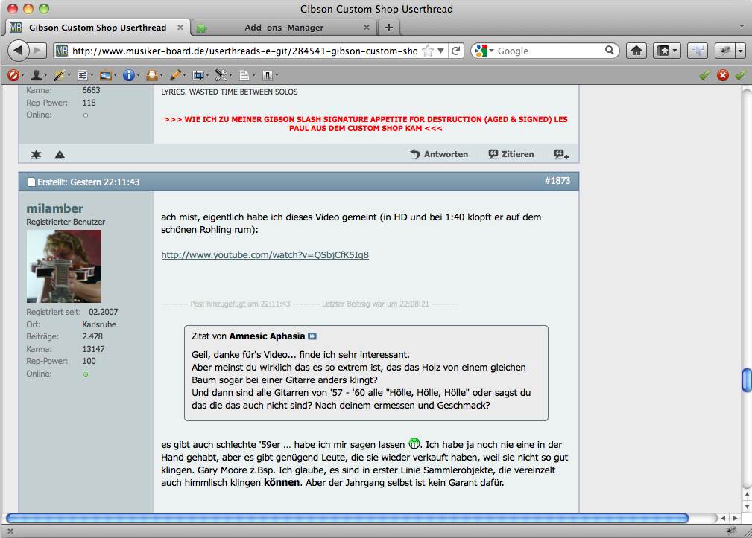Open the Miscellaneous tray toolbar menu
This screenshot has width=752, height=538.
pyautogui.click(x=154, y=75)
